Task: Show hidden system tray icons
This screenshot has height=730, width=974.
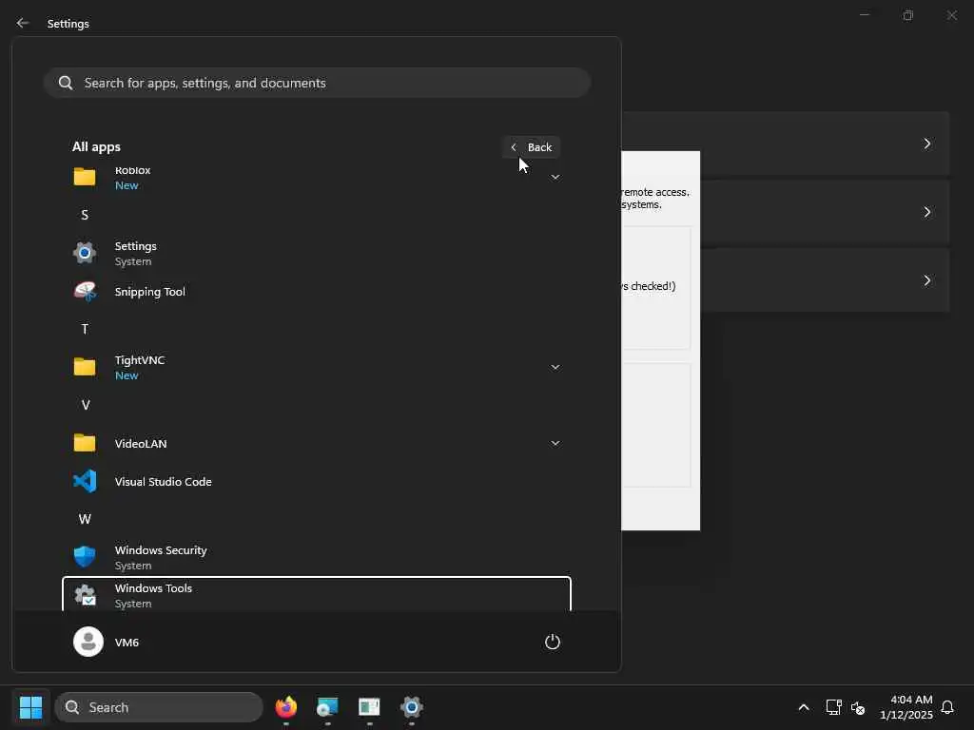Action: coord(803,707)
